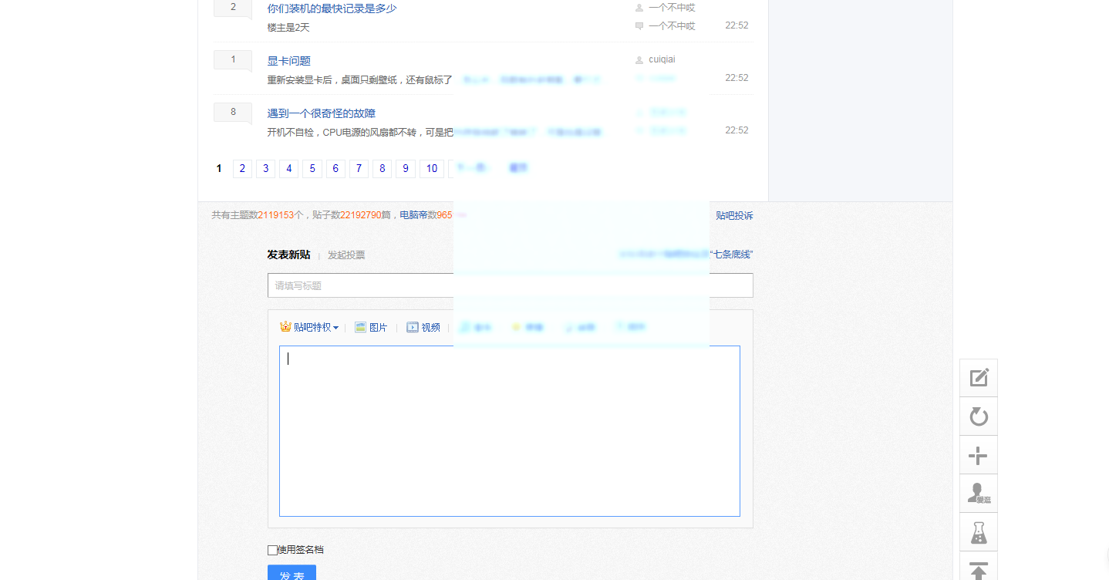Go to page 7
Image resolution: width=1109 pixels, height=580 pixels.
pyautogui.click(x=359, y=169)
